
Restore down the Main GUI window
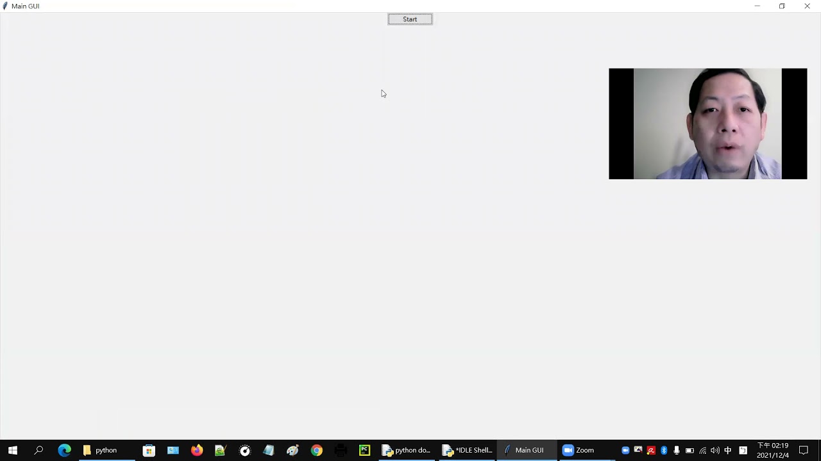pyautogui.click(x=782, y=6)
